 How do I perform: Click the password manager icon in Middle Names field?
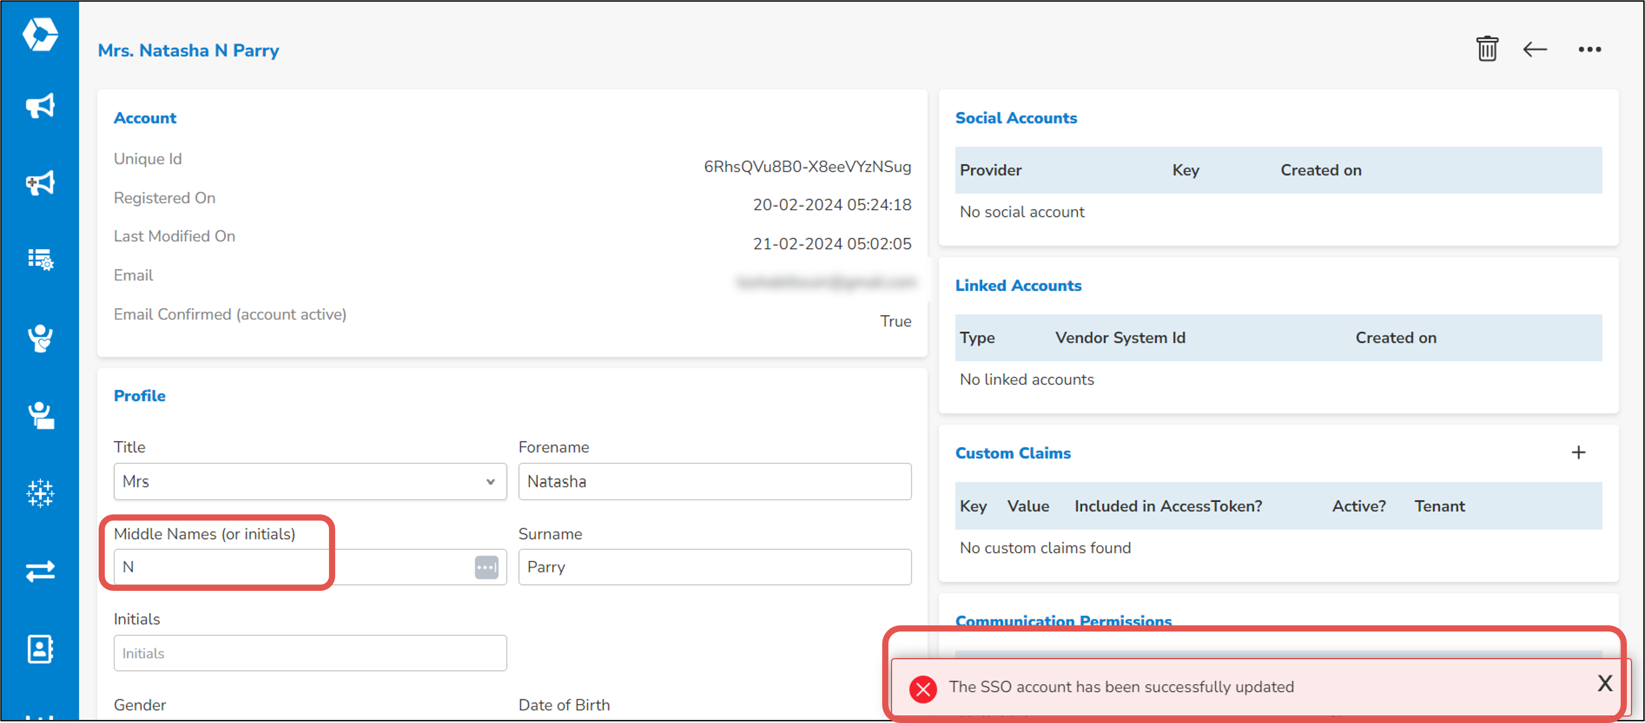[x=486, y=567]
